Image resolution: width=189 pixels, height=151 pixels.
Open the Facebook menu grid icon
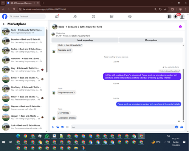(x=169, y=17)
